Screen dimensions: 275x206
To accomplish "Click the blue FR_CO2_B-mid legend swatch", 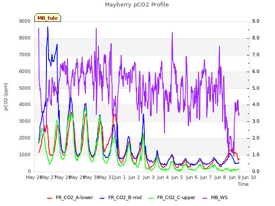I will click(x=102, y=198).
